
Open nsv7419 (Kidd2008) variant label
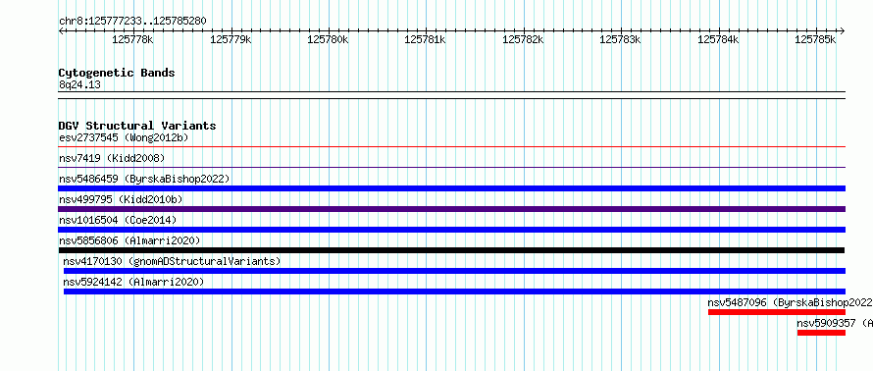(x=112, y=158)
